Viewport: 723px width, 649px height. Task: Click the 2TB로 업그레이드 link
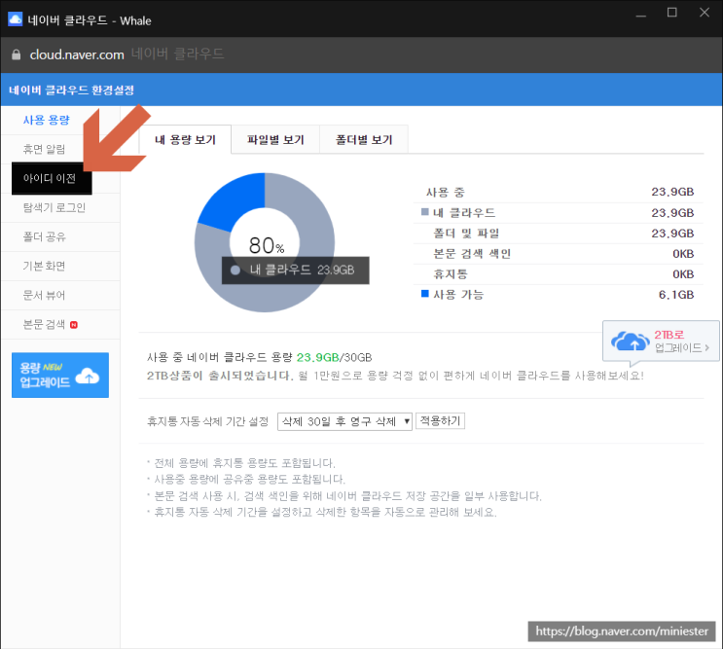[x=662, y=342]
